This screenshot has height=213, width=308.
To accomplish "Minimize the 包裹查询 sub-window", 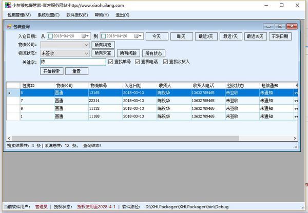I will coord(268,26).
